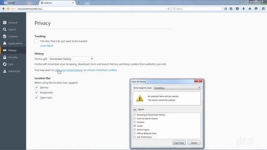Check the Active Logins box
The height and width of the screenshot is (150, 267).
135,130
